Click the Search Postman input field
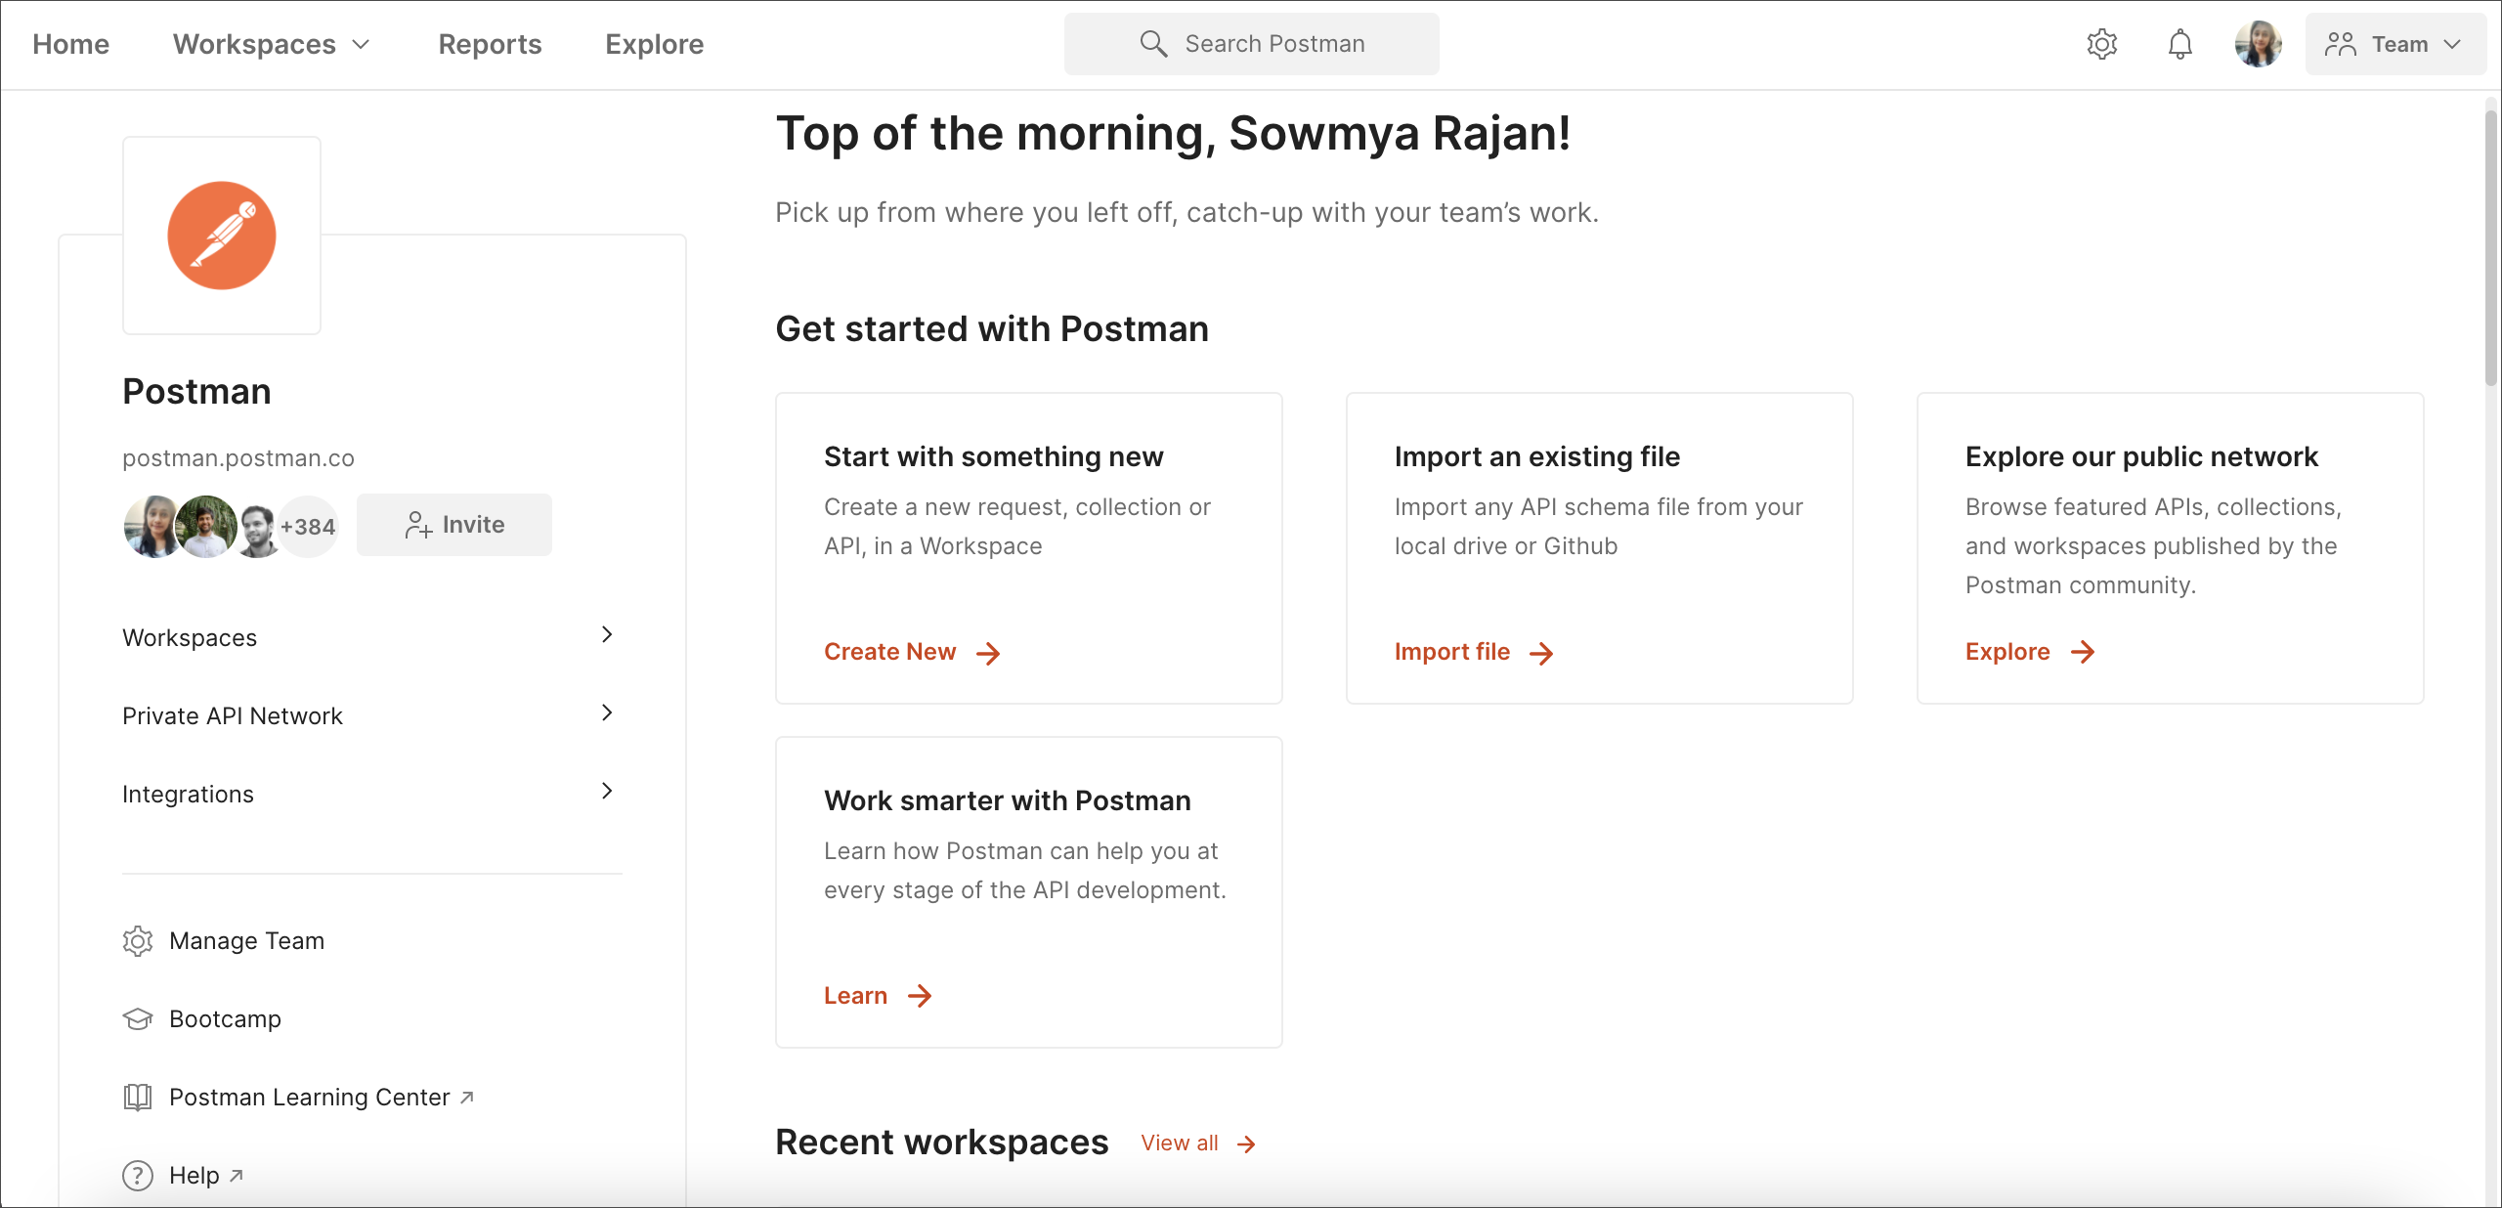 coord(1251,44)
